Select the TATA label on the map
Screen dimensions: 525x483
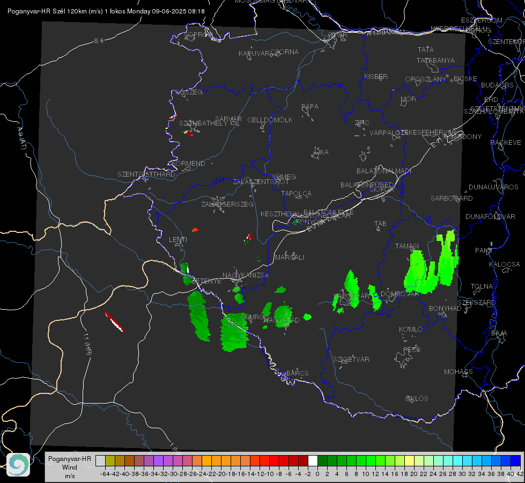426,49
